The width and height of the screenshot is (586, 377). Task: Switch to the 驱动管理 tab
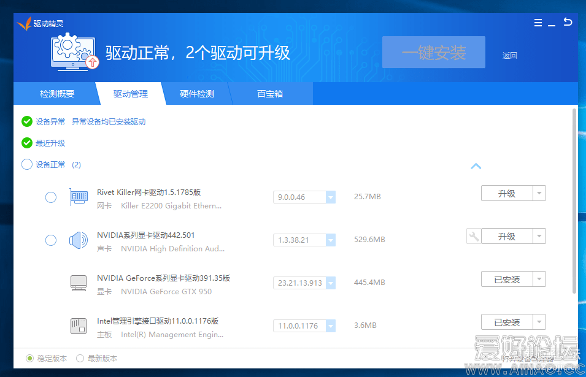point(131,94)
